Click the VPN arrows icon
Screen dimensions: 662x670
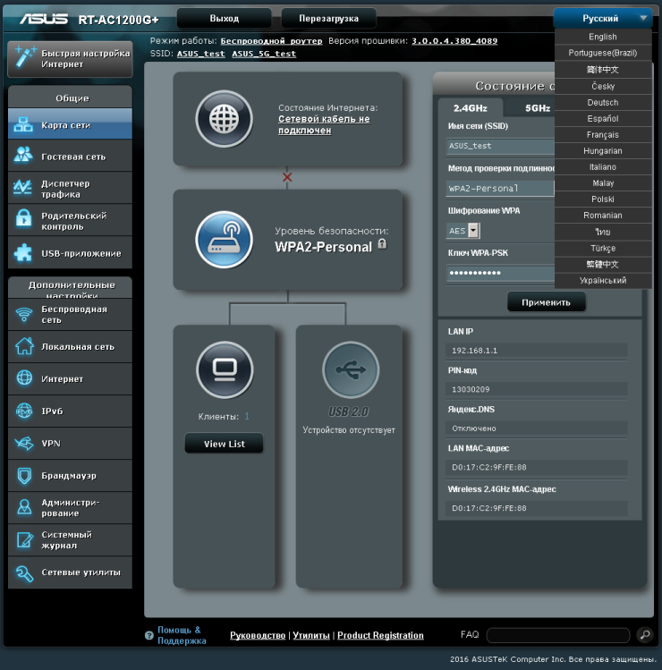24,443
